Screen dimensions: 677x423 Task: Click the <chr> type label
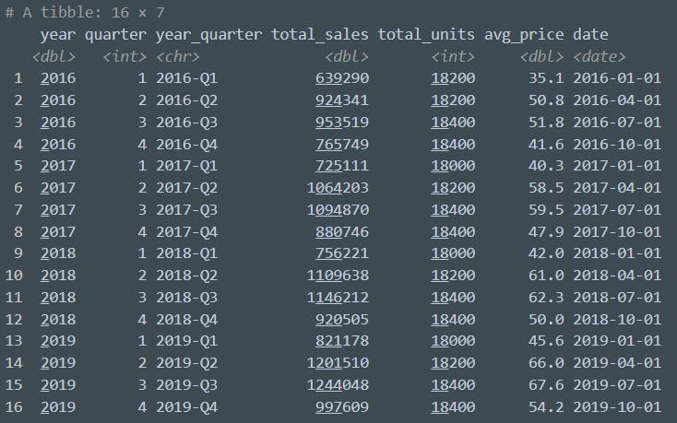point(177,57)
